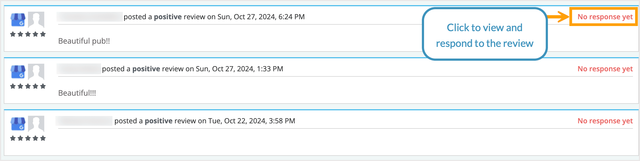Select the reviewer avatar on the Oct 22 review
640x161 pixels.
[x=37, y=124]
